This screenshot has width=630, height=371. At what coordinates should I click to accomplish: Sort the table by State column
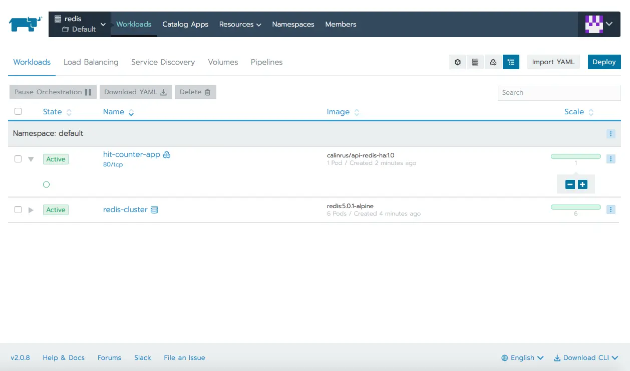pyautogui.click(x=57, y=112)
